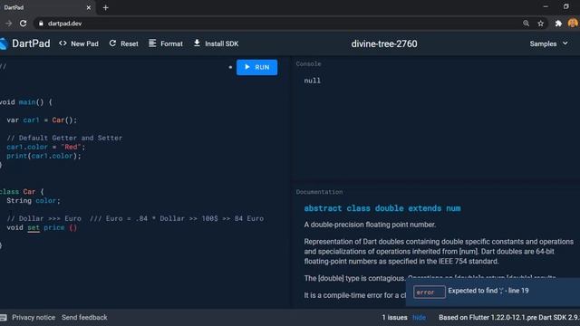Click the Console panel label
Image resolution: width=580 pixels, height=326 pixels.
click(x=308, y=64)
